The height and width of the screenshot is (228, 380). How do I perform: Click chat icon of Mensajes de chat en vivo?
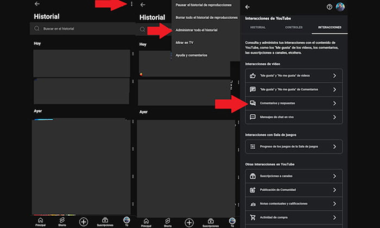253,117
